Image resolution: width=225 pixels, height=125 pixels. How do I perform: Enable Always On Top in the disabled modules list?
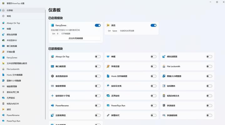click(98, 57)
